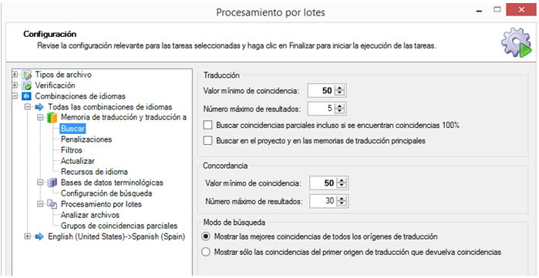Open the Penalizaciones settings item

pos(86,139)
